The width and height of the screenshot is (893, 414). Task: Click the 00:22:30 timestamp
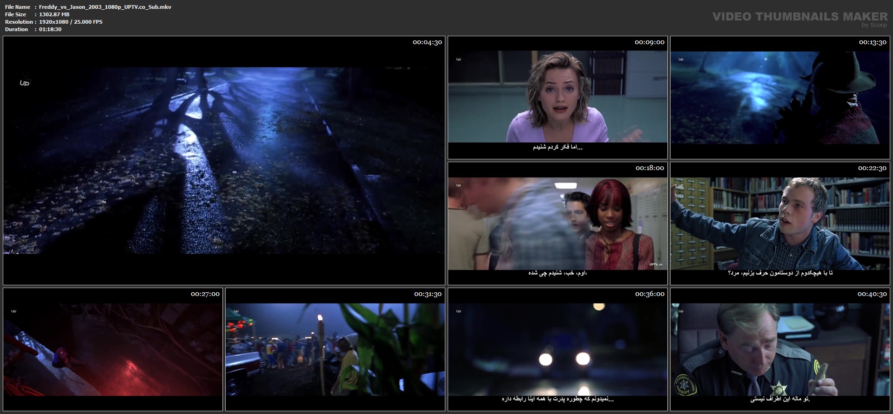[872, 168]
